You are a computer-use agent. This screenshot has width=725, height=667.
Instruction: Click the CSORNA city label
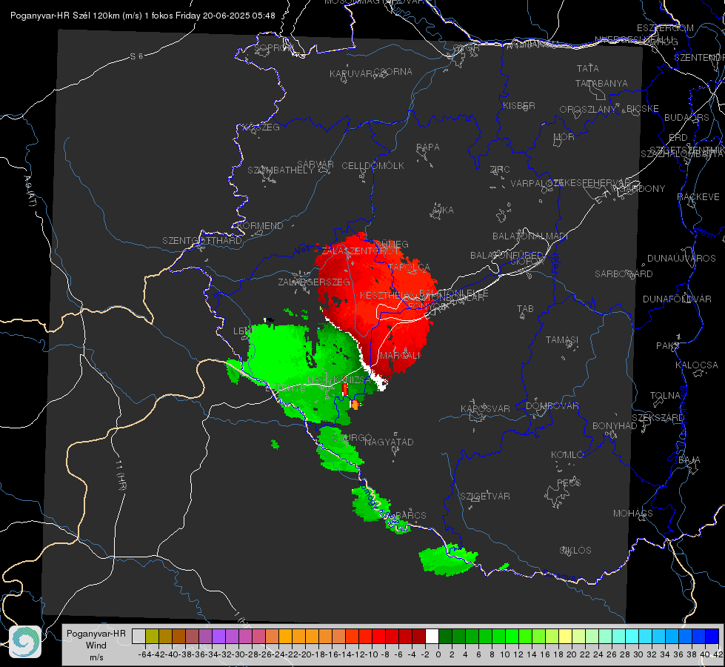(393, 71)
